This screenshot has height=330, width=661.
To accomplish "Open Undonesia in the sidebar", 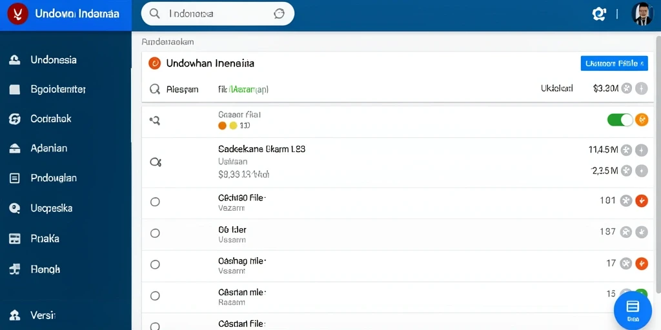I will pyautogui.click(x=54, y=60).
